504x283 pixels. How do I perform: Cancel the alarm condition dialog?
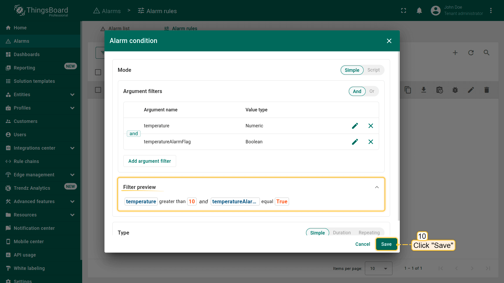(x=363, y=244)
